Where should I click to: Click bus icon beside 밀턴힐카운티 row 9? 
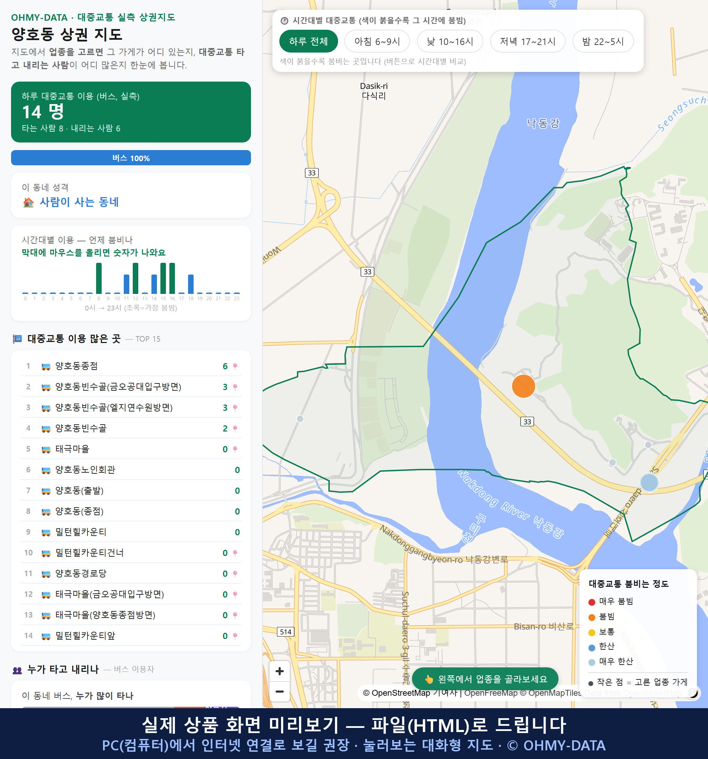point(46,532)
